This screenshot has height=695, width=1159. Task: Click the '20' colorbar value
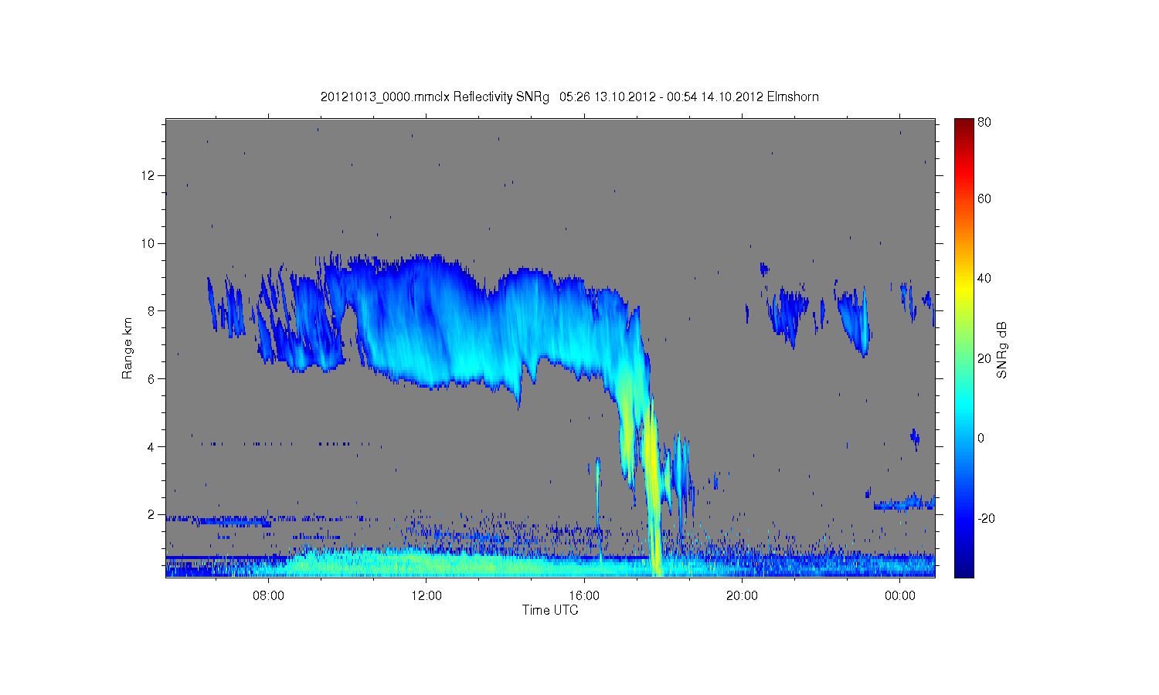point(984,358)
